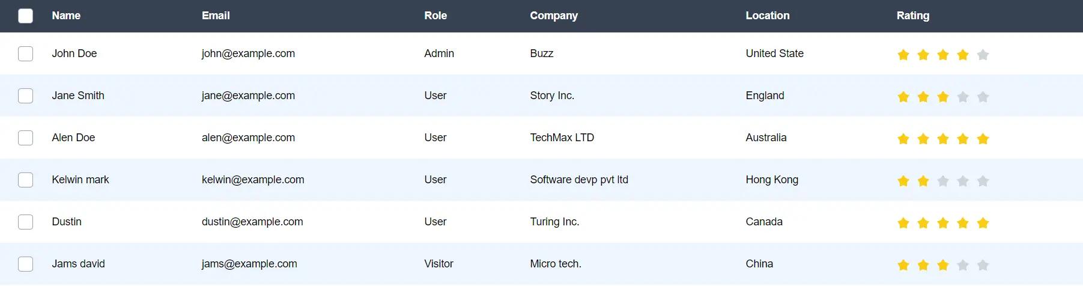The image size is (1083, 286).
Task: Sort by the Name column header
Action: pyautogui.click(x=66, y=16)
